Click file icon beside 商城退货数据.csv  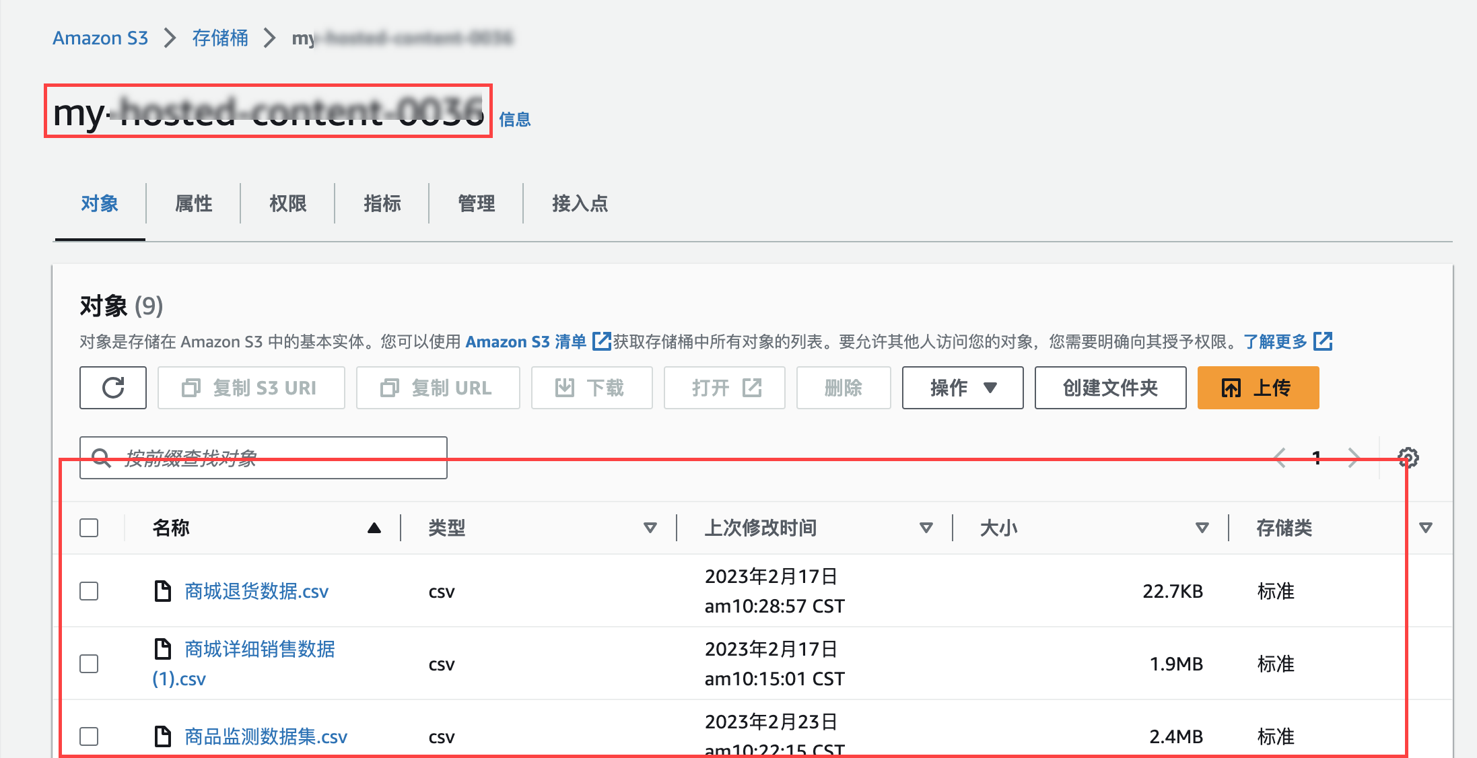click(x=162, y=591)
